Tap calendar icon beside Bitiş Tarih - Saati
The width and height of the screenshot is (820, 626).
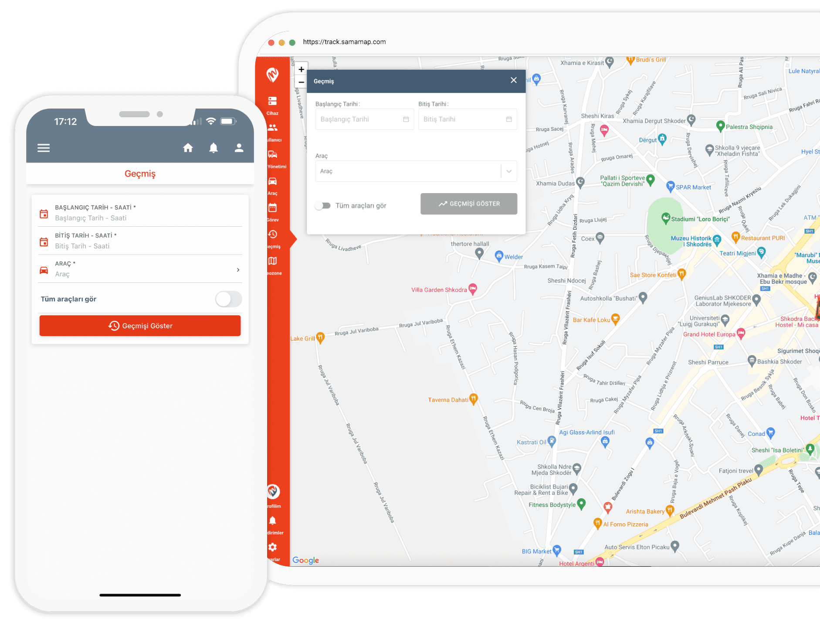tap(44, 242)
